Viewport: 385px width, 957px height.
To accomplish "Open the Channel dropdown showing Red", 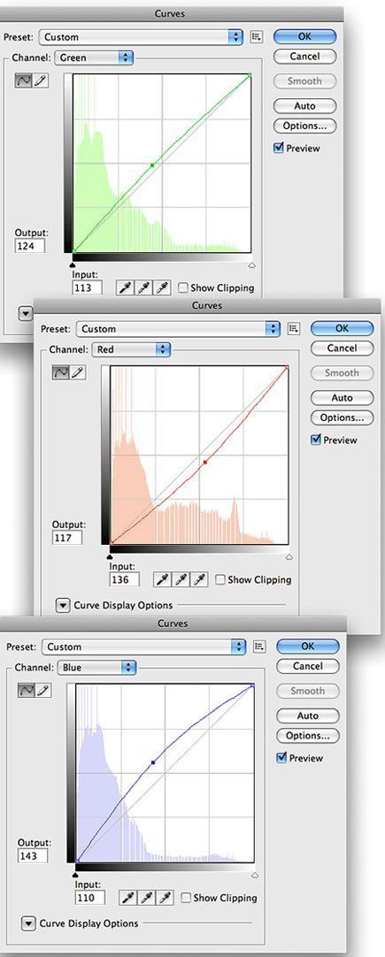I will click(131, 349).
